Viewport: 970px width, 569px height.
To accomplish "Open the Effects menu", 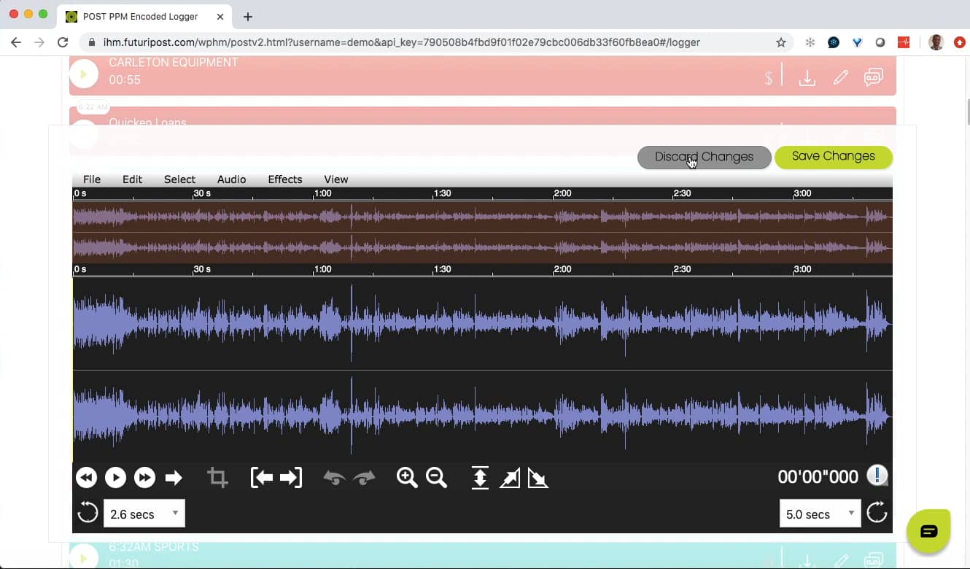I will coord(285,179).
